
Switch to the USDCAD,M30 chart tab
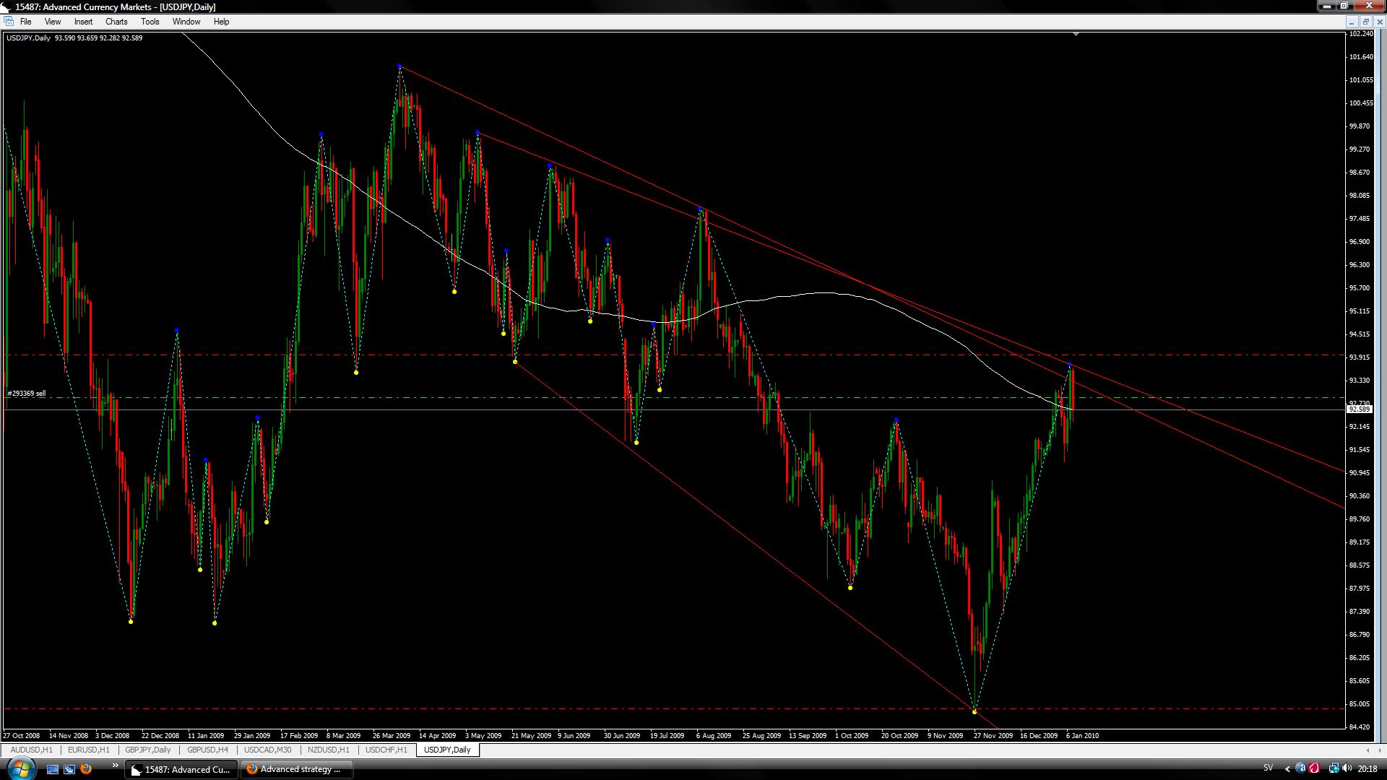click(x=267, y=750)
